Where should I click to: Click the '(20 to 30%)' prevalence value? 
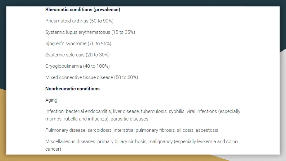click(x=97, y=55)
